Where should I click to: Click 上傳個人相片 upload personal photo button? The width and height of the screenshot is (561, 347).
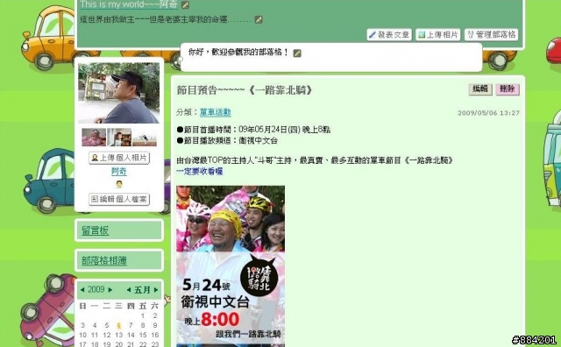(x=119, y=158)
